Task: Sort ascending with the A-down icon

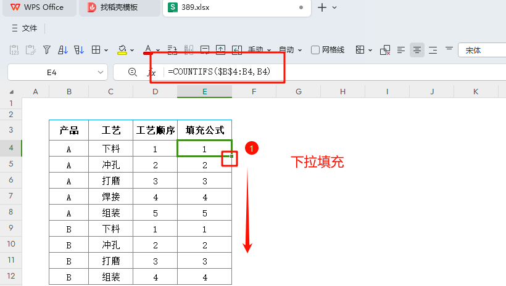Action: (x=62, y=50)
